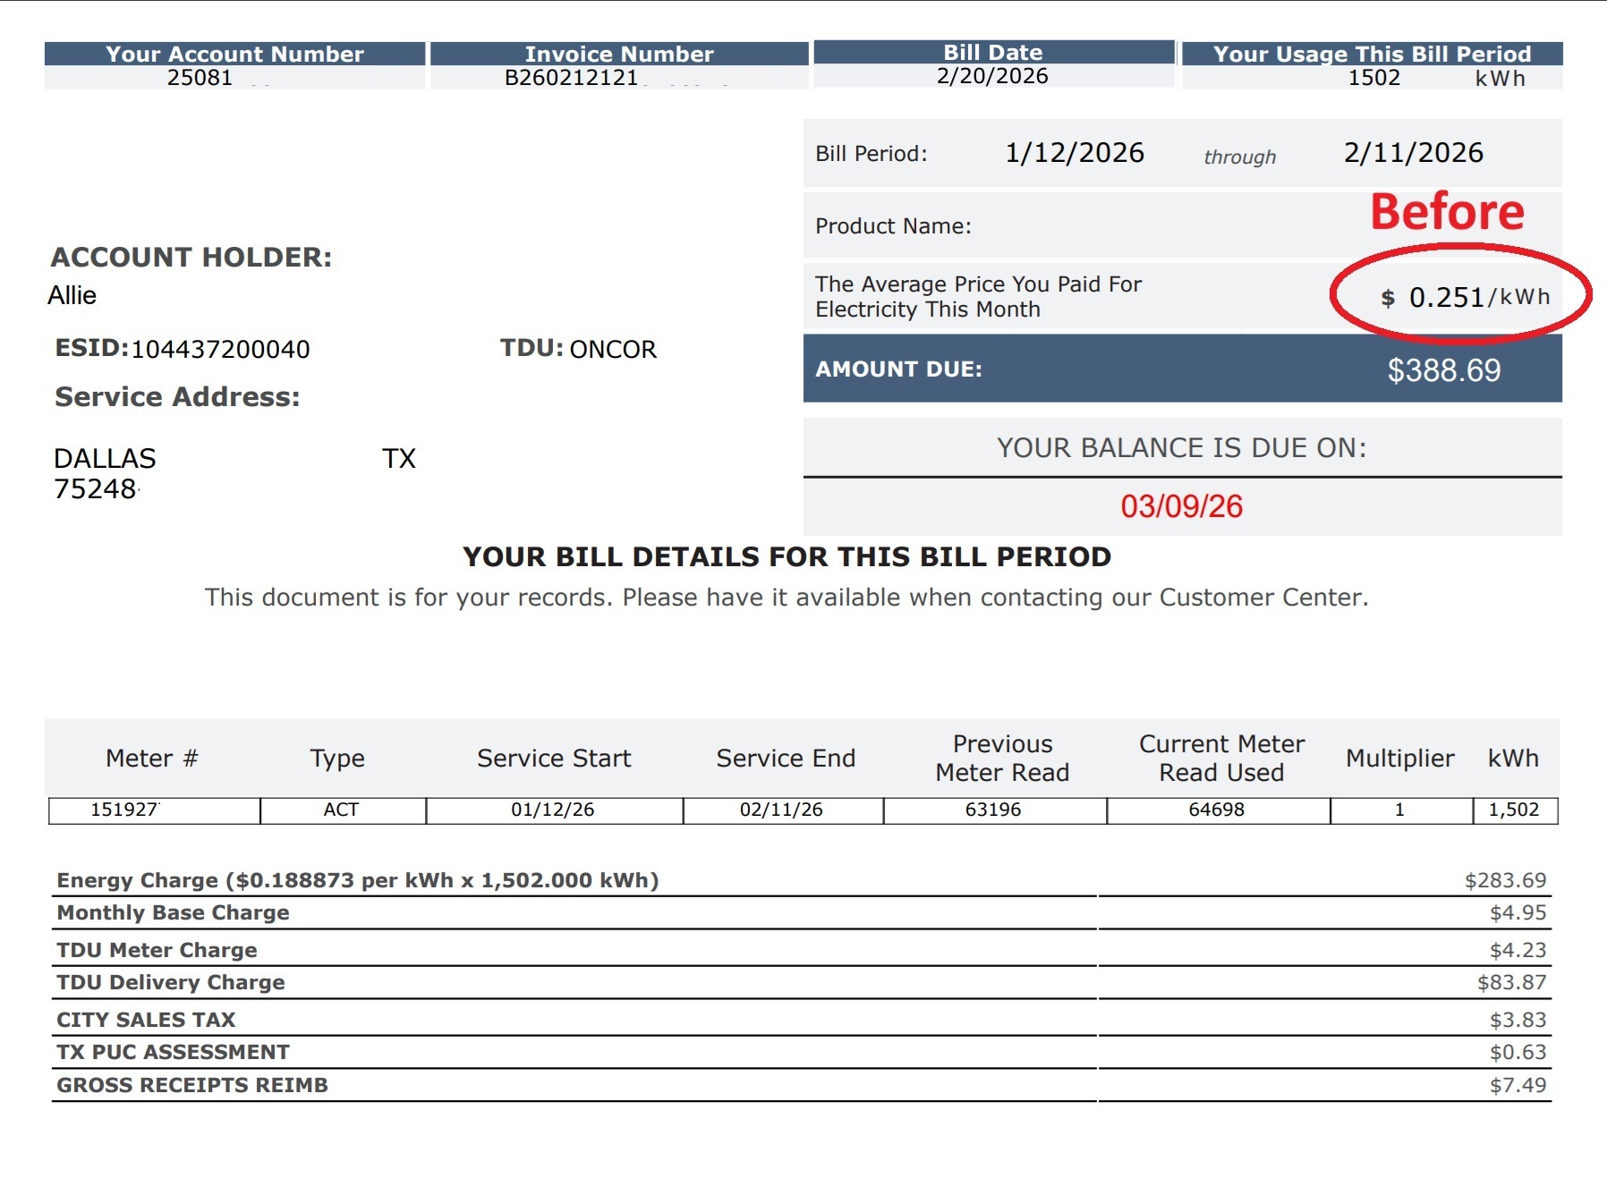Click the account holder name Allie
This screenshot has height=1204, width=1607.
point(72,295)
